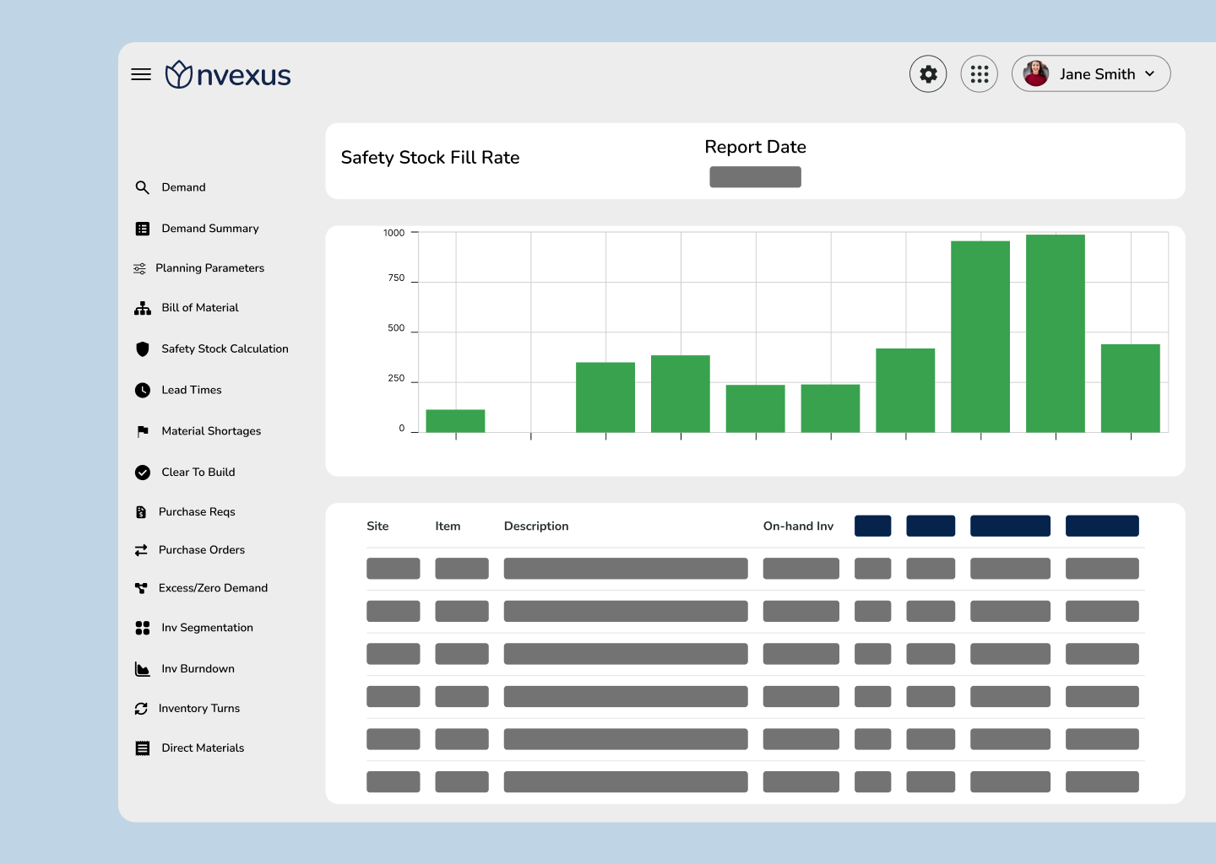Screen dimensions: 1216x864
Task: Click the Inv Burndown chart icon
Action: [x=143, y=669]
